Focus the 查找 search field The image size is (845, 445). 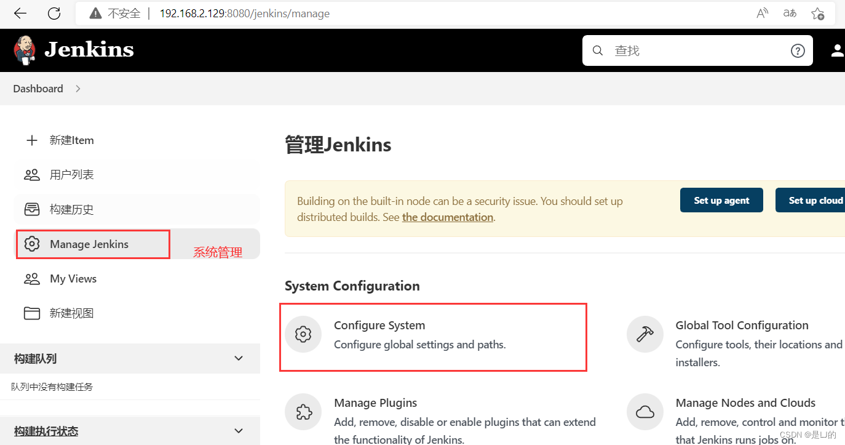[698, 50]
